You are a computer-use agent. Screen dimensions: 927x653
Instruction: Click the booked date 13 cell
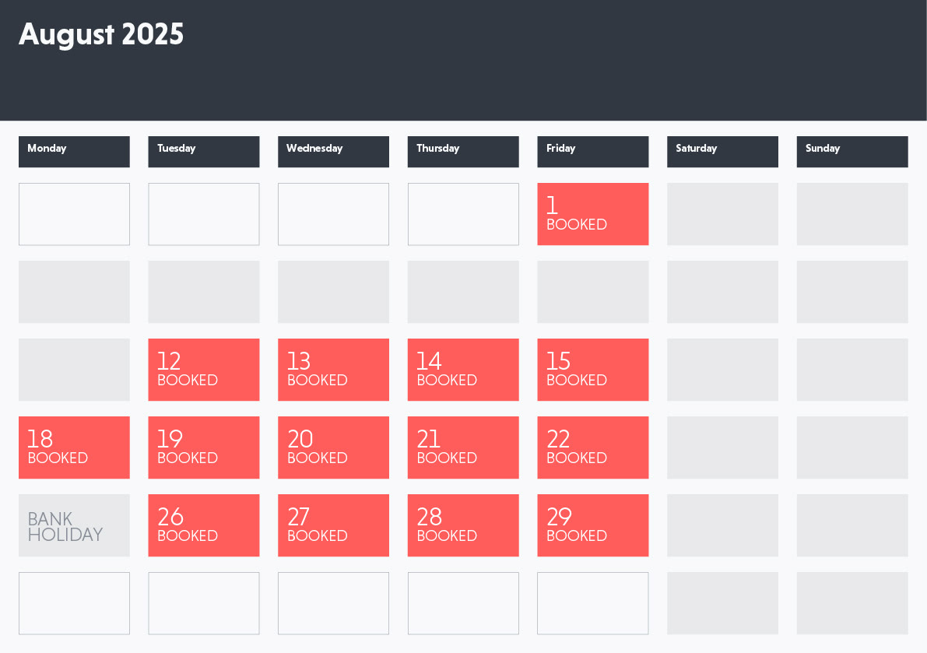coord(333,370)
